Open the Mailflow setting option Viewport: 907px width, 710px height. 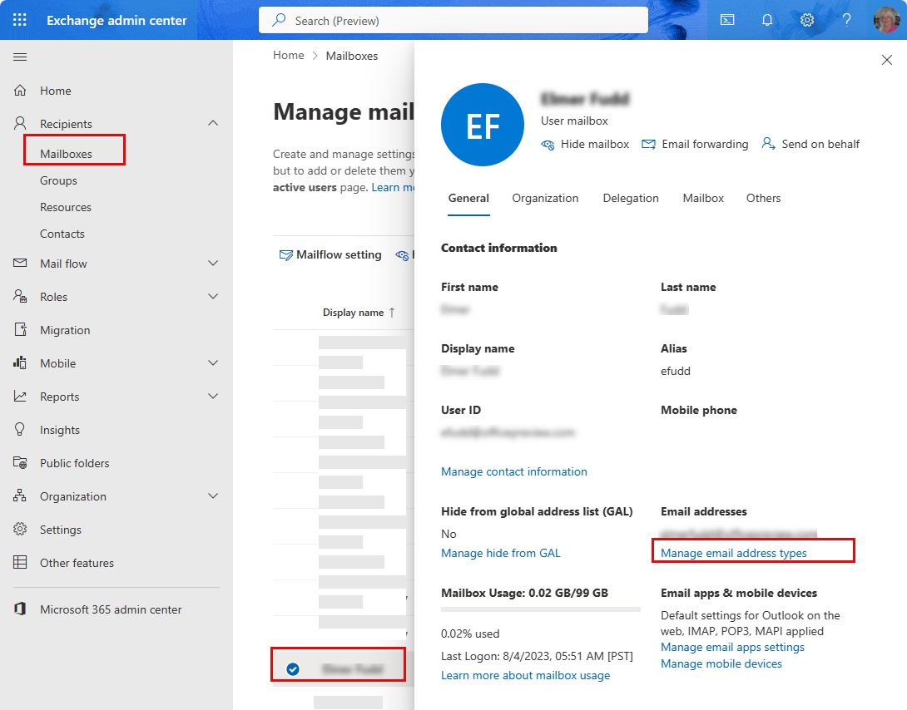(x=330, y=254)
